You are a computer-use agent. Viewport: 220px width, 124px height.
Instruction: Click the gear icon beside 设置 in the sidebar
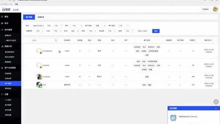coord(2,94)
